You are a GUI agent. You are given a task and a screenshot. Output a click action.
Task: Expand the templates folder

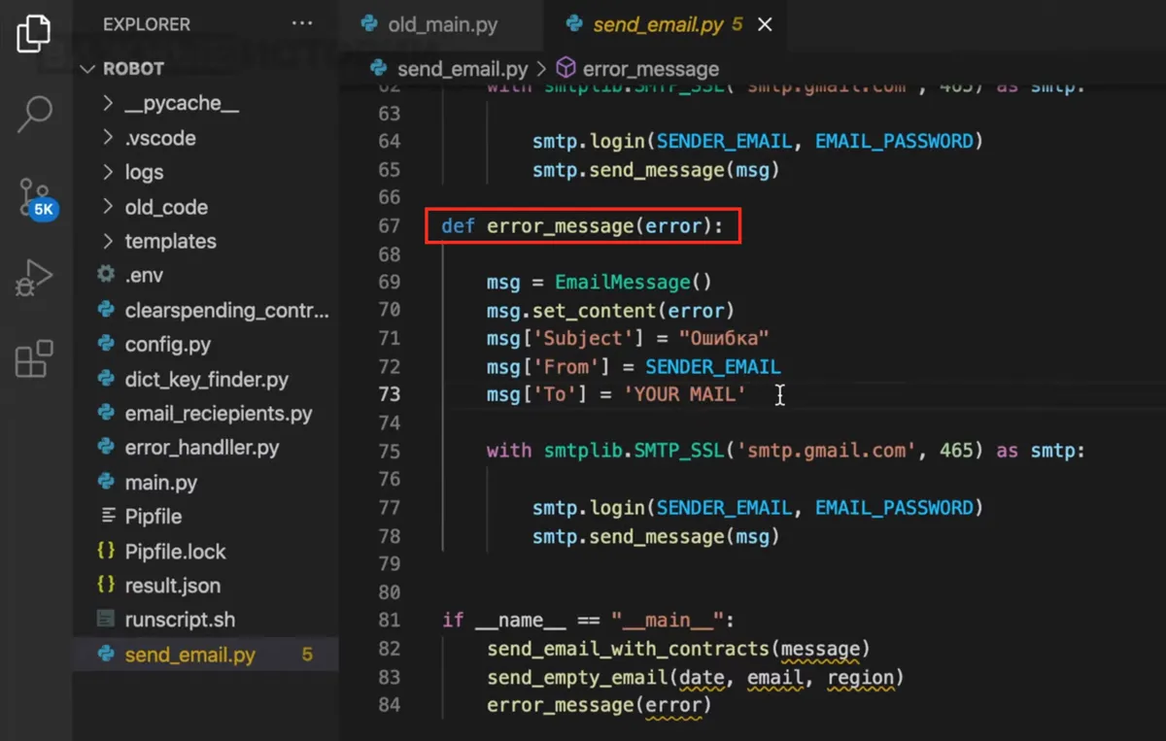click(170, 242)
